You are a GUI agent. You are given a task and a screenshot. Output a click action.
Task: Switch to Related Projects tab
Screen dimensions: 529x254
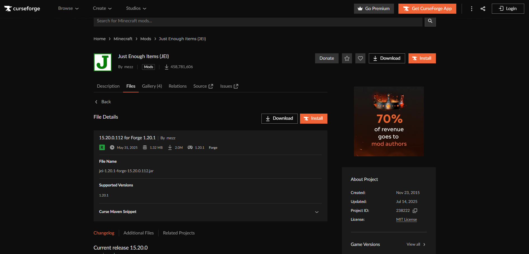click(179, 233)
